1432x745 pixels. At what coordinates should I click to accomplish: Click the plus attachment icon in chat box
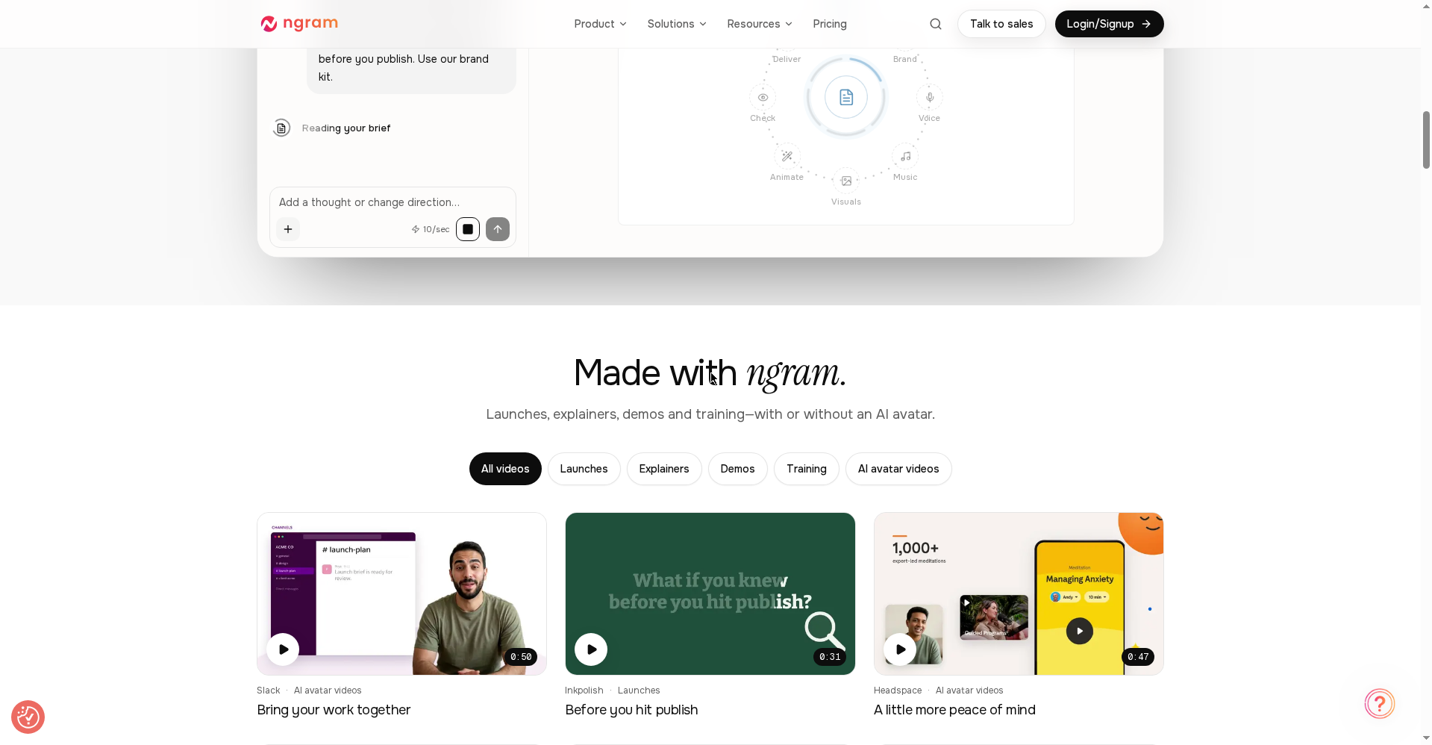pos(288,229)
